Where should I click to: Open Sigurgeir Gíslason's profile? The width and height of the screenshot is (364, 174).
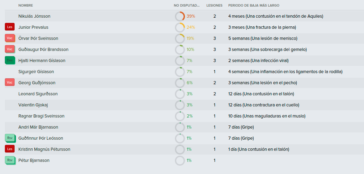36,72
